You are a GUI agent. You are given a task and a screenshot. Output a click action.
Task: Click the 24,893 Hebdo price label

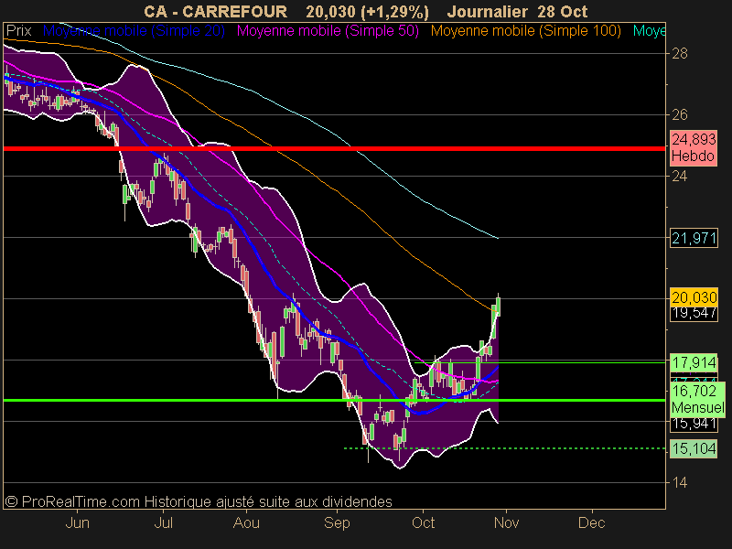(x=694, y=147)
